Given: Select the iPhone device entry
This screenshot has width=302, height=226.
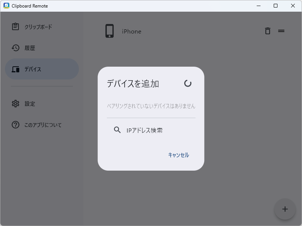Looking at the screenshot, I should 131,31.
